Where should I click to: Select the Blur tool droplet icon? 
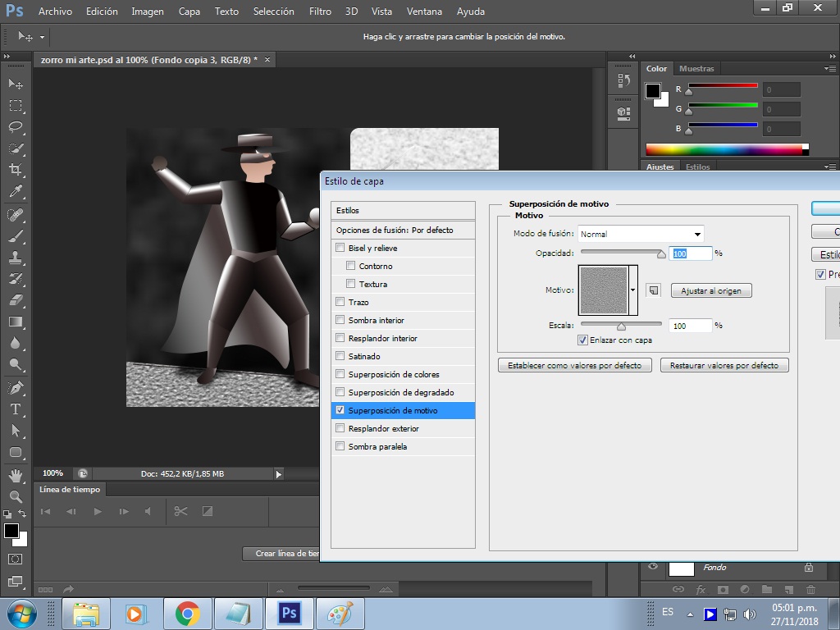[16, 343]
